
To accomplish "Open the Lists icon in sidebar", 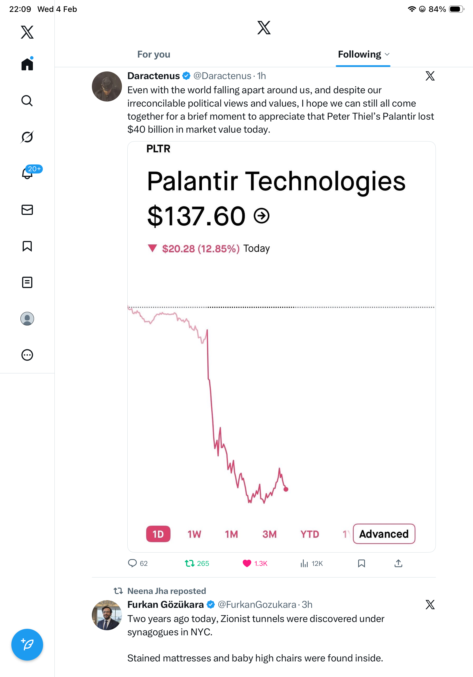I will [27, 282].
